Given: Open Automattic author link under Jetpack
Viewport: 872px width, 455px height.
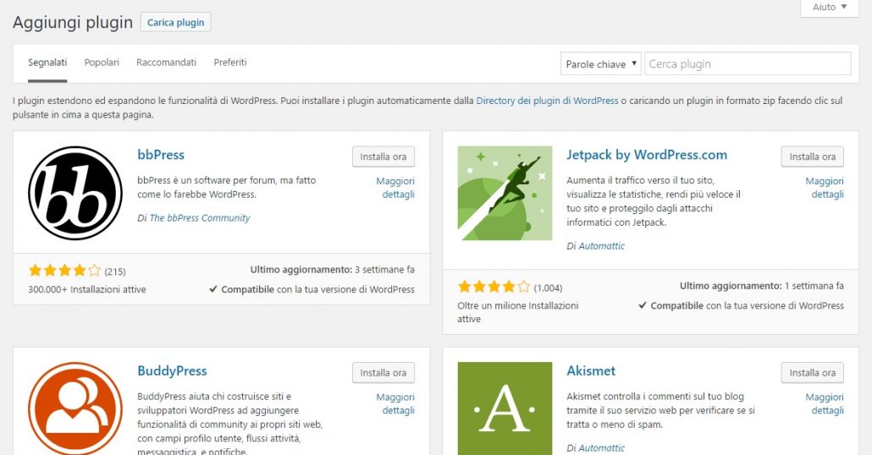Looking at the screenshot, I should (602, 245).
